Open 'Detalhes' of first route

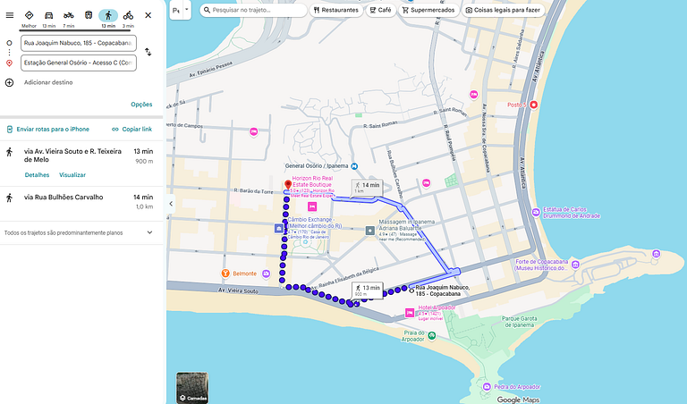click(37, 174)
